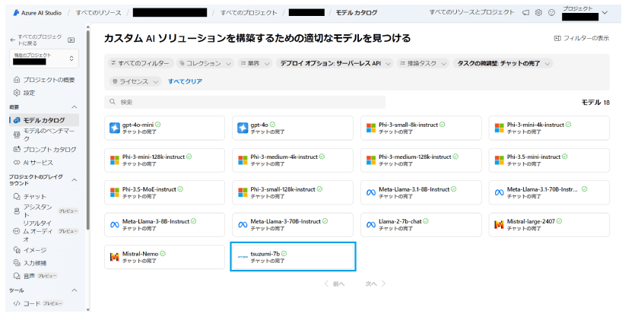Collapse the ツール sidebar section
Screen dimensions: 622x320
(x=74, y=290)
